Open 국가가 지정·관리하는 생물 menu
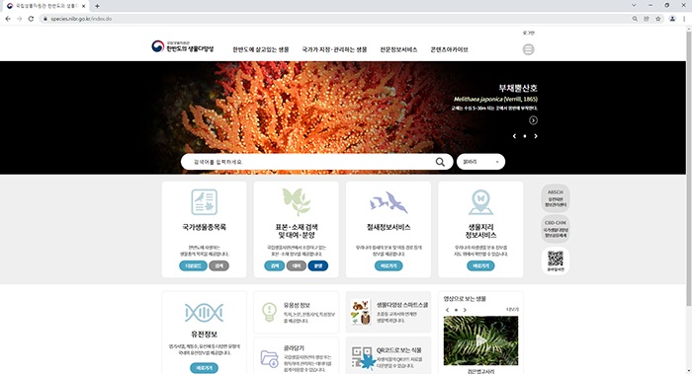 pyautogui.click(x=334, y=49)
